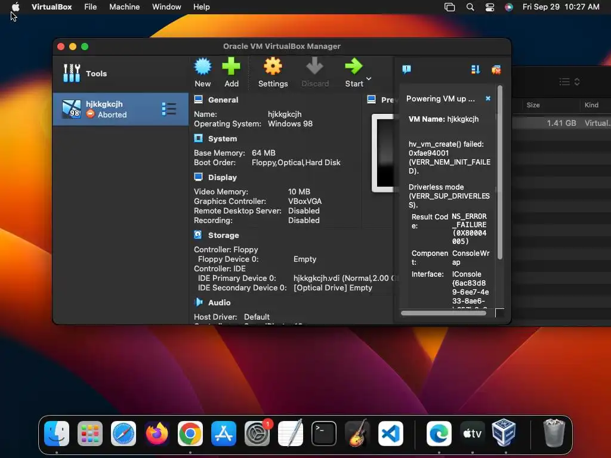
Task: Click the notification sorting order icon
Action: [476, 70]
